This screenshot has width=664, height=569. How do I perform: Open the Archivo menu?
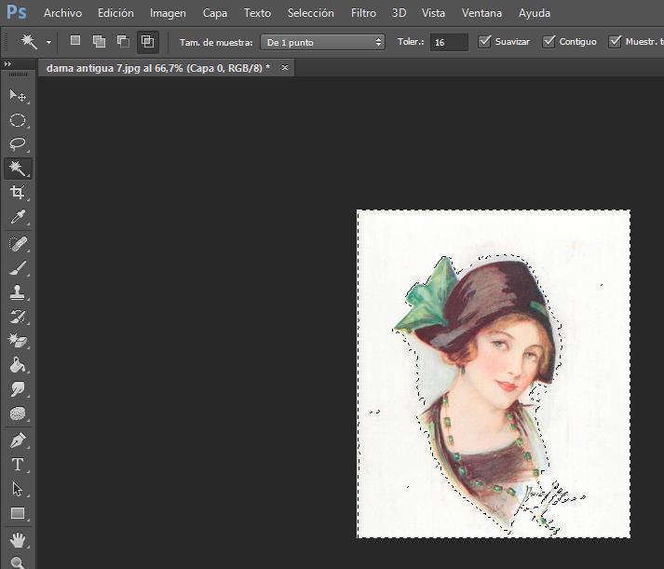tap(62, 13)
